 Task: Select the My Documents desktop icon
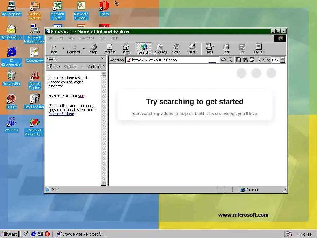click(x=11, y=32)
